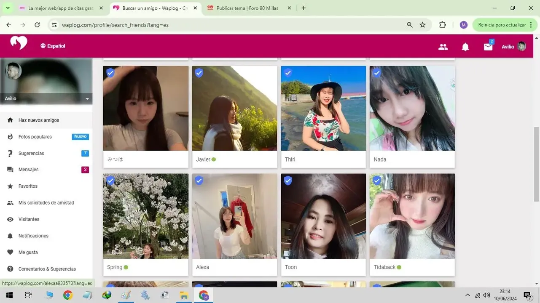Reload the Waplog page

click(x=37, y=25)
